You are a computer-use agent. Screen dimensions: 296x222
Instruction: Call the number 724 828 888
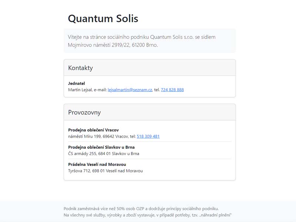point(172,90)
